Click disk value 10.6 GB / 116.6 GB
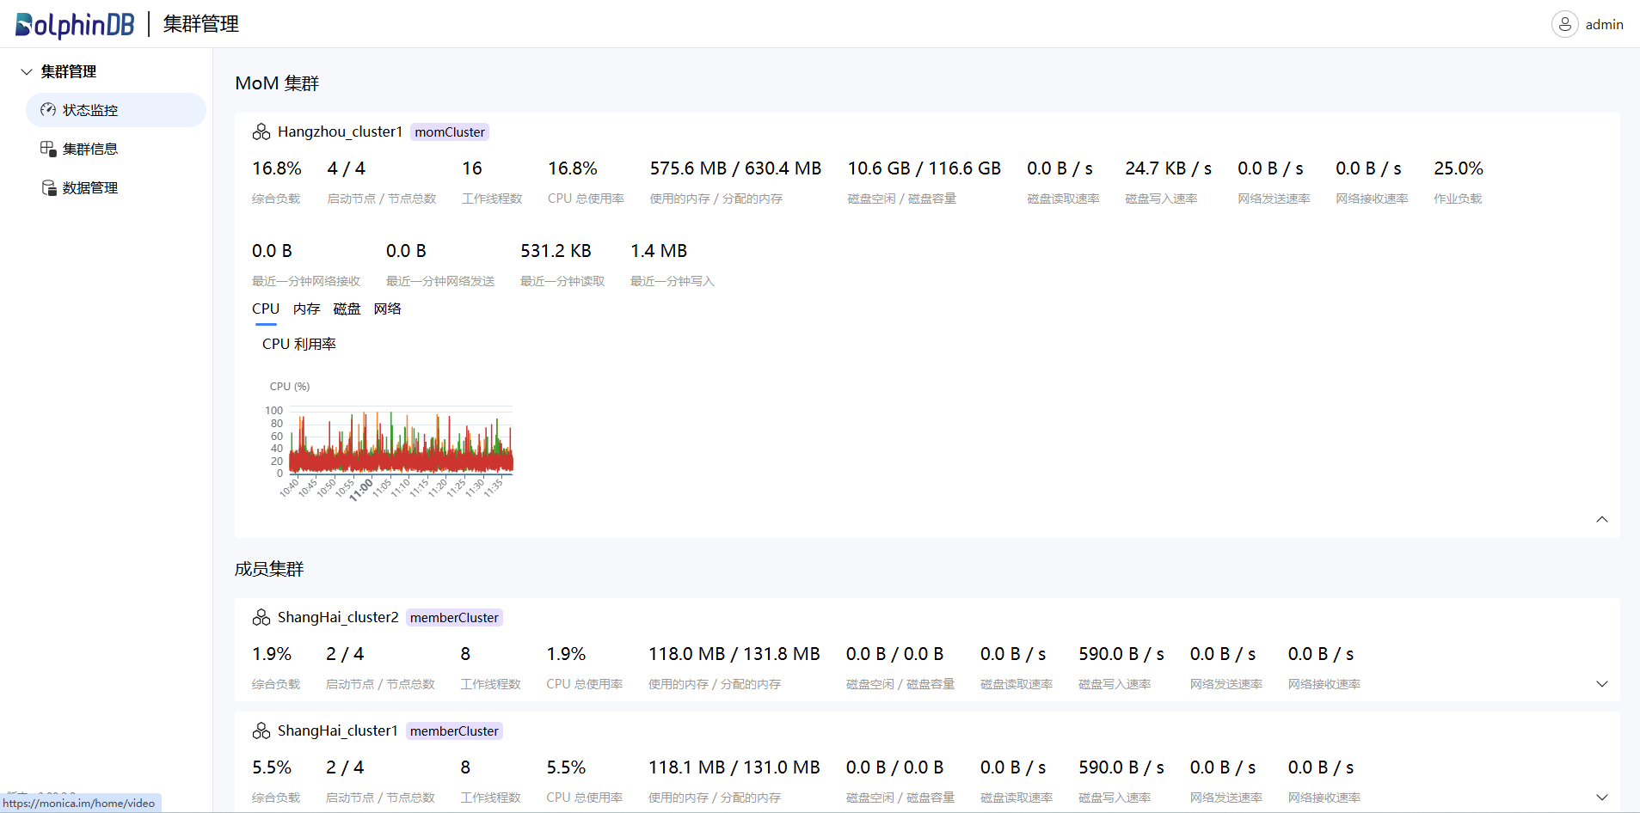This screenshot has height=813, width=1640. coord(924,168)
